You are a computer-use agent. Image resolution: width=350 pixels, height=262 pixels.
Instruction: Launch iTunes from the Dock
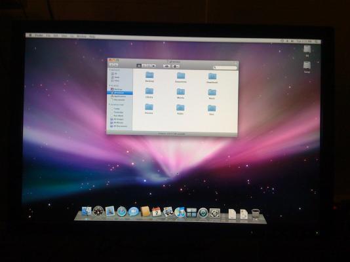tap(180, 212)
